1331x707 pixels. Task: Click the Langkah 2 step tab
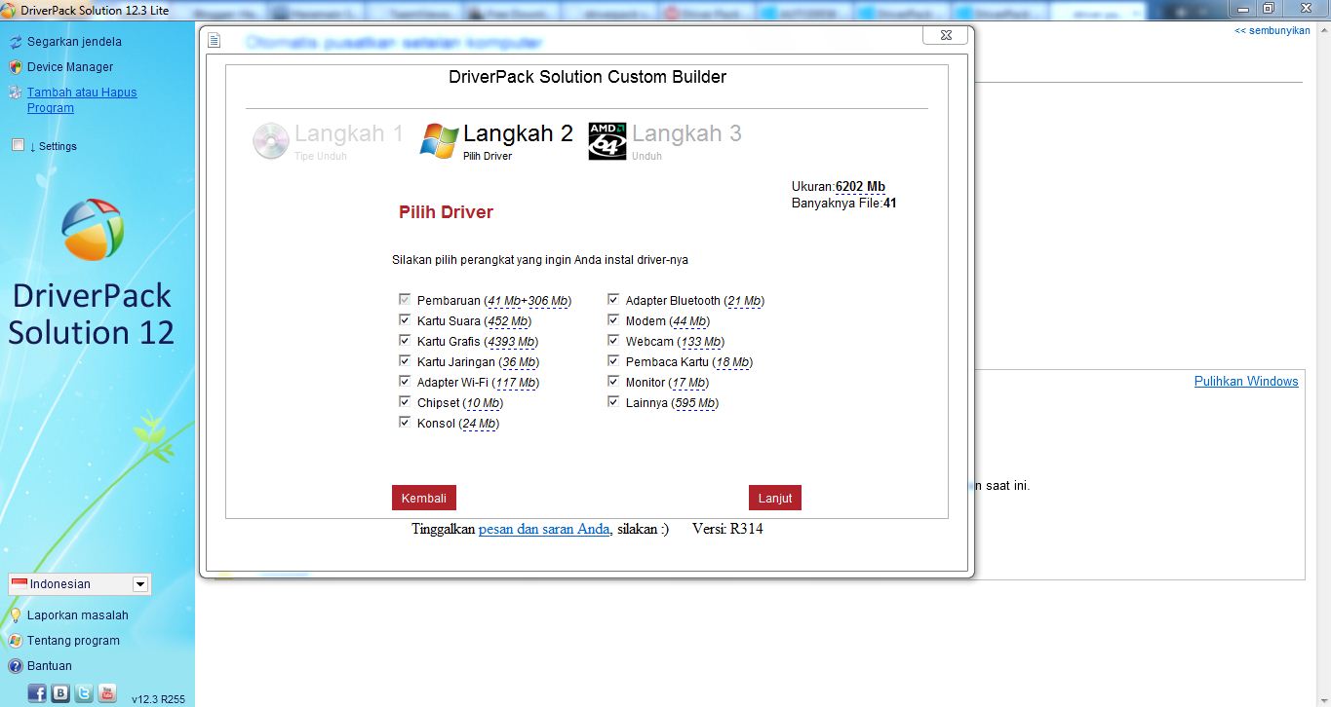coord(497,141)
